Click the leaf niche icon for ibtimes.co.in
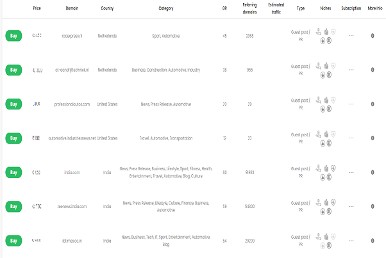This screenshot has width=386, height=258. pyautogui.click(x=323, y=245)
